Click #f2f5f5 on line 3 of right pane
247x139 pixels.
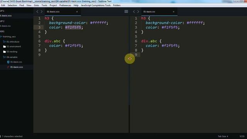tap(170, 27)
